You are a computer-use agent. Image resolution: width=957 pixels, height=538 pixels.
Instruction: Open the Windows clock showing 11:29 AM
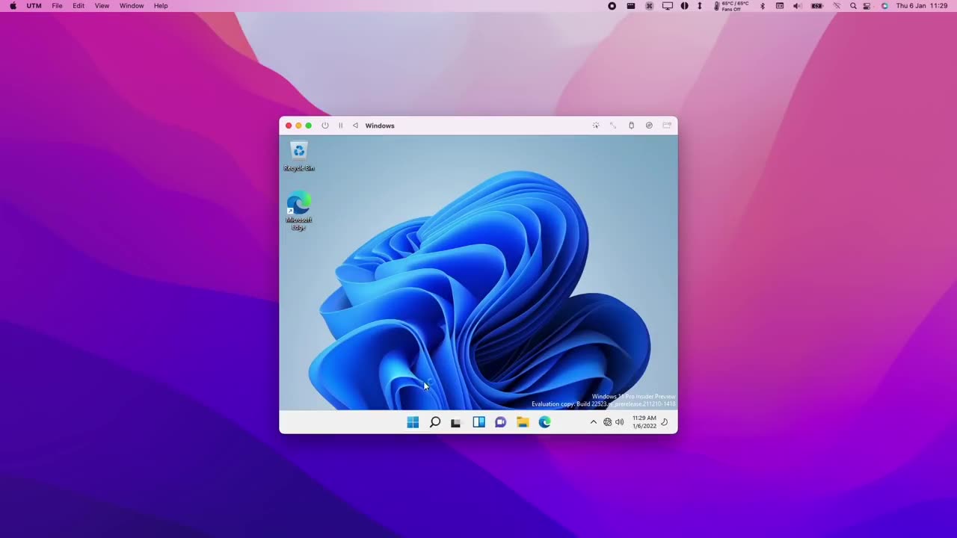(644, 422)
